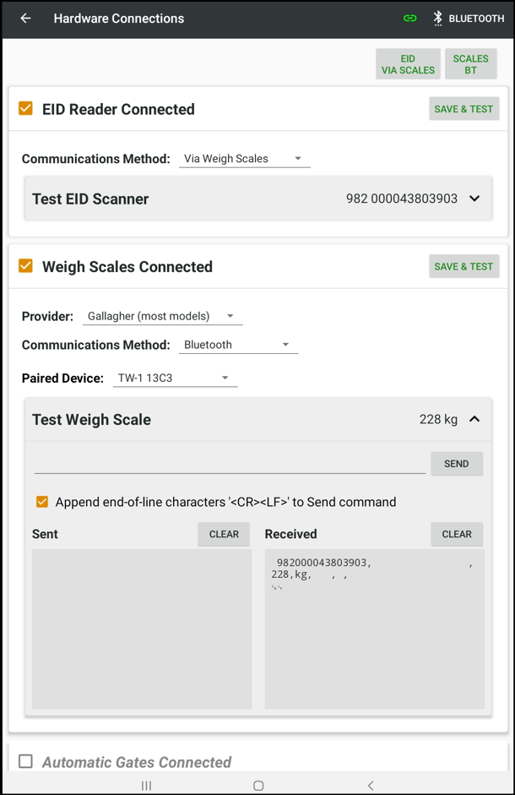Open the Via Weigh Scales communications dropdown
This screenshot has width=515, height=795.
pos(244,157)
